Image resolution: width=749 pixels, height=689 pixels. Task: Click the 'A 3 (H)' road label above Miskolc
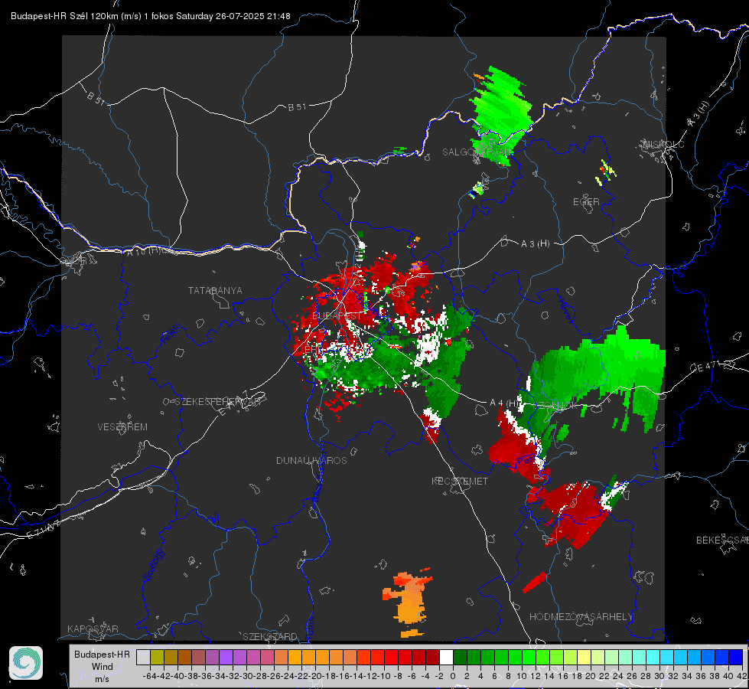(x=699, y=114)
